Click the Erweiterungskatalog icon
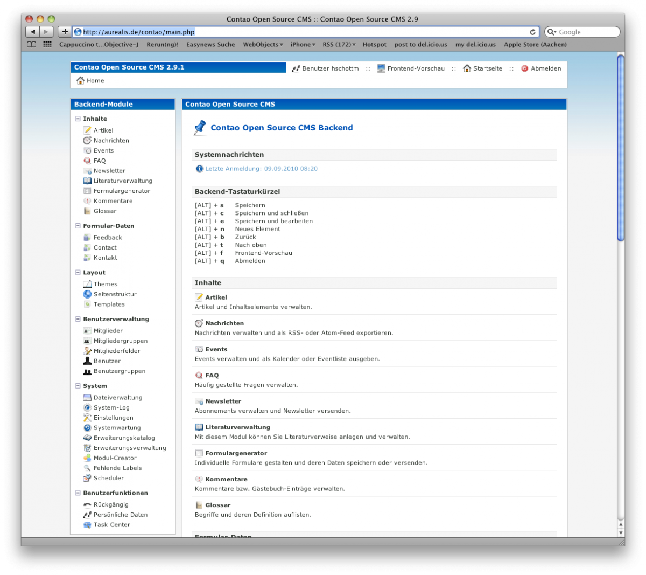 [87, 438]
